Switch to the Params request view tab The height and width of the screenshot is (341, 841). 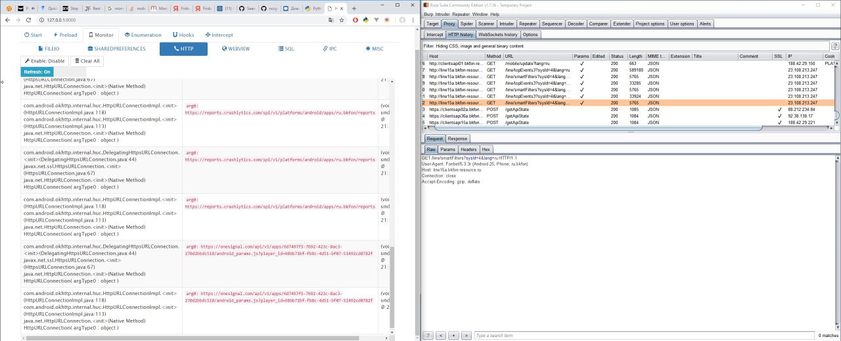coord(447,150)
